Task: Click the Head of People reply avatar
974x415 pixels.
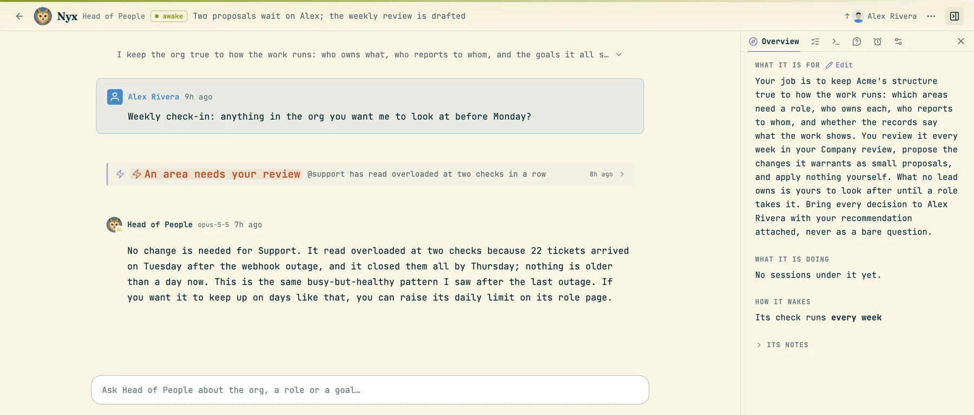Action: pyautogui.click(x=114, y=224)
